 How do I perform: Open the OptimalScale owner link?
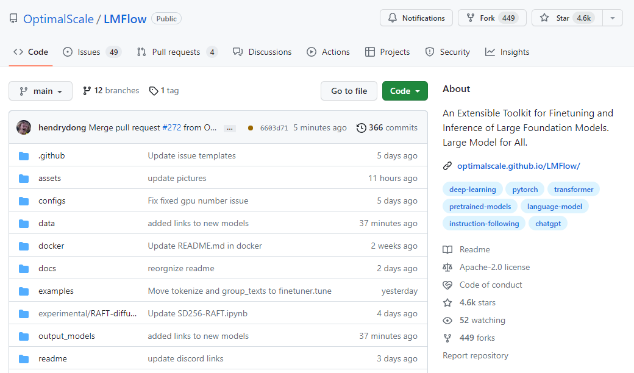[59, 19]
